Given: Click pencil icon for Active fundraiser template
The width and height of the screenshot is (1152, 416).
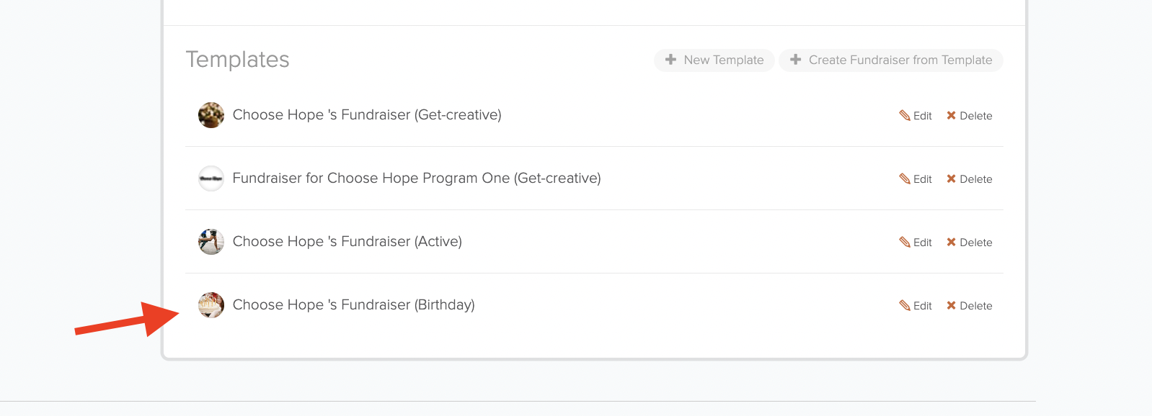Looking at the screenshot, I should tap(905, 242).
